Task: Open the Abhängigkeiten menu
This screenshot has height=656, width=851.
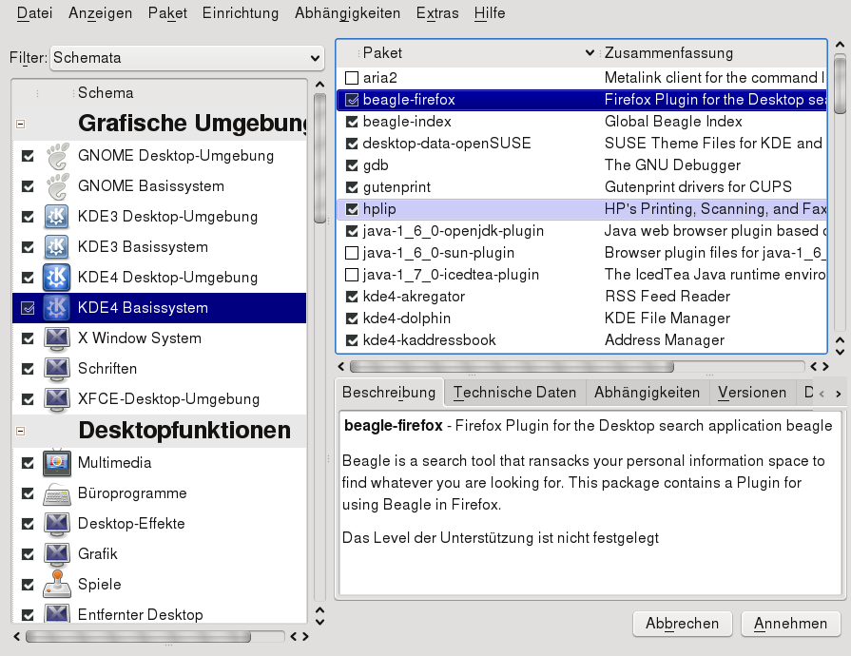Action: pyautogui.click(x=347, y=13)
